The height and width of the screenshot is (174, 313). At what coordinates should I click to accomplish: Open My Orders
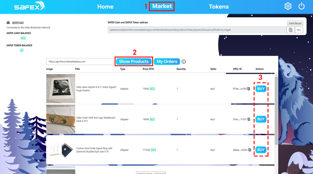(x=167, y=62)
